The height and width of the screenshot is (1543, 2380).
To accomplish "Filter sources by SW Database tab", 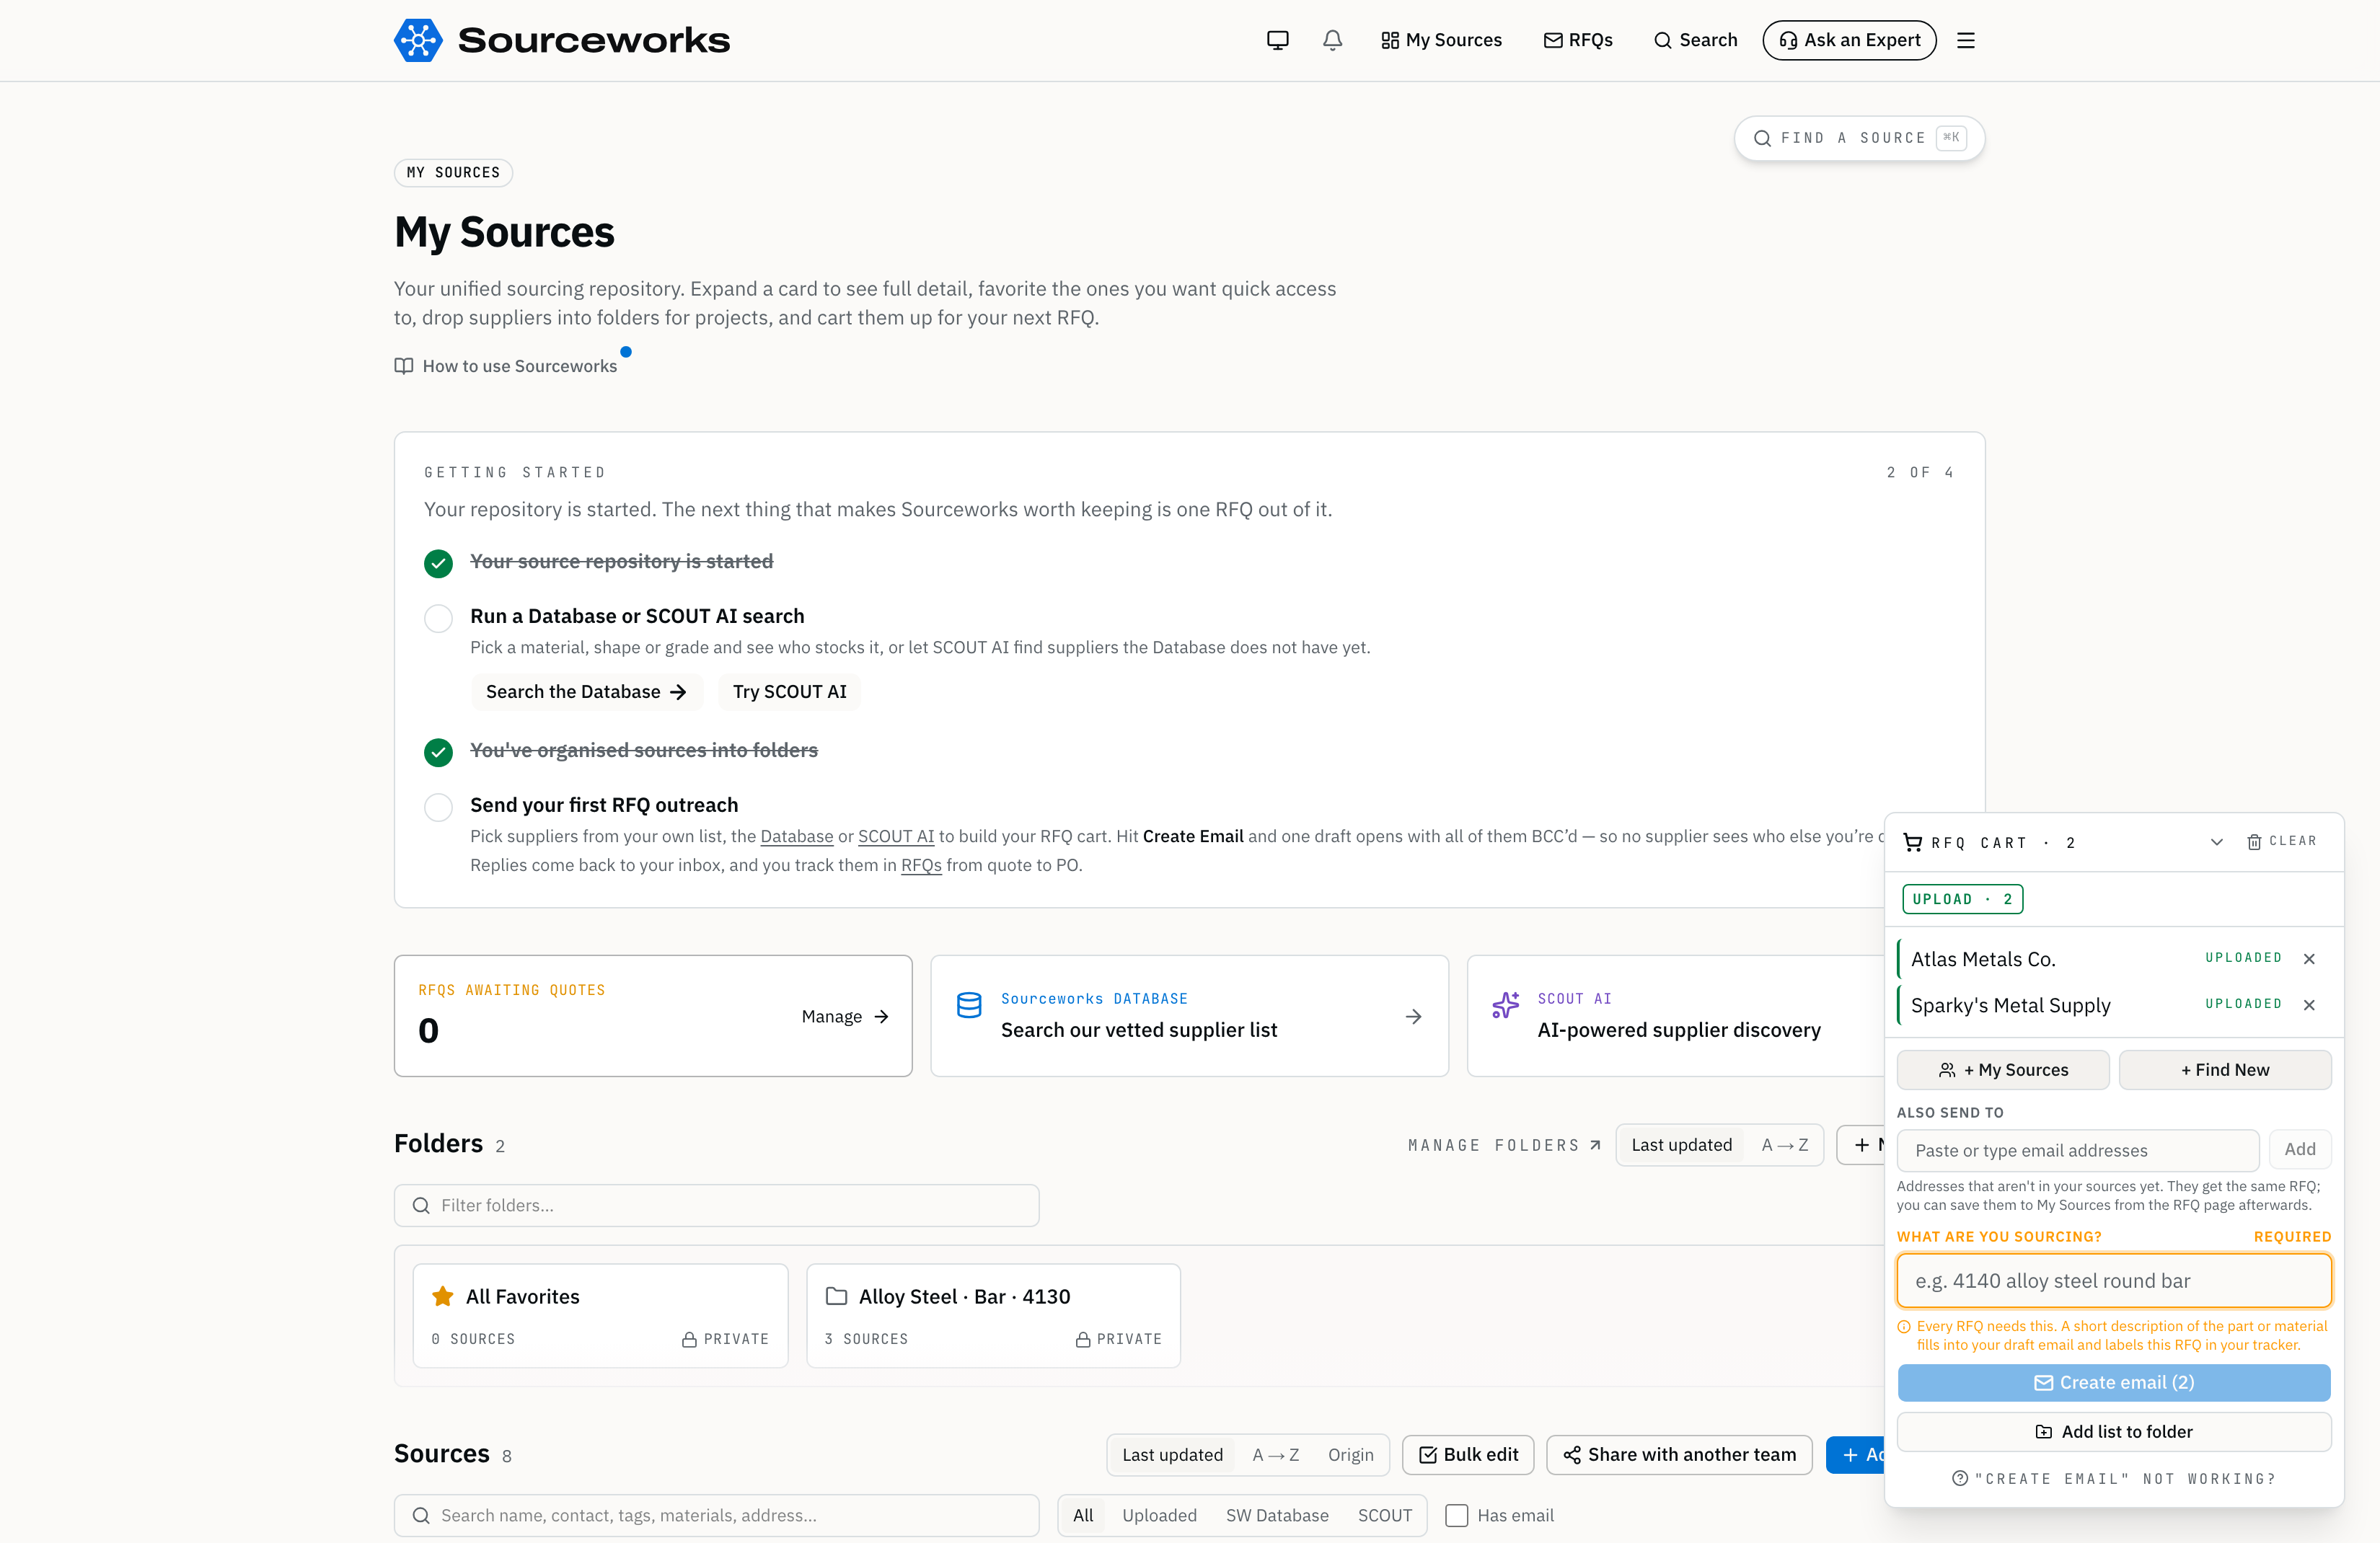I will (x=1277, y=1515).
